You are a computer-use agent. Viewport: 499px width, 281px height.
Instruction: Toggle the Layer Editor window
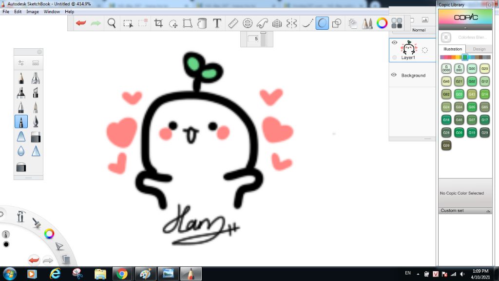[x=352, y=23]
